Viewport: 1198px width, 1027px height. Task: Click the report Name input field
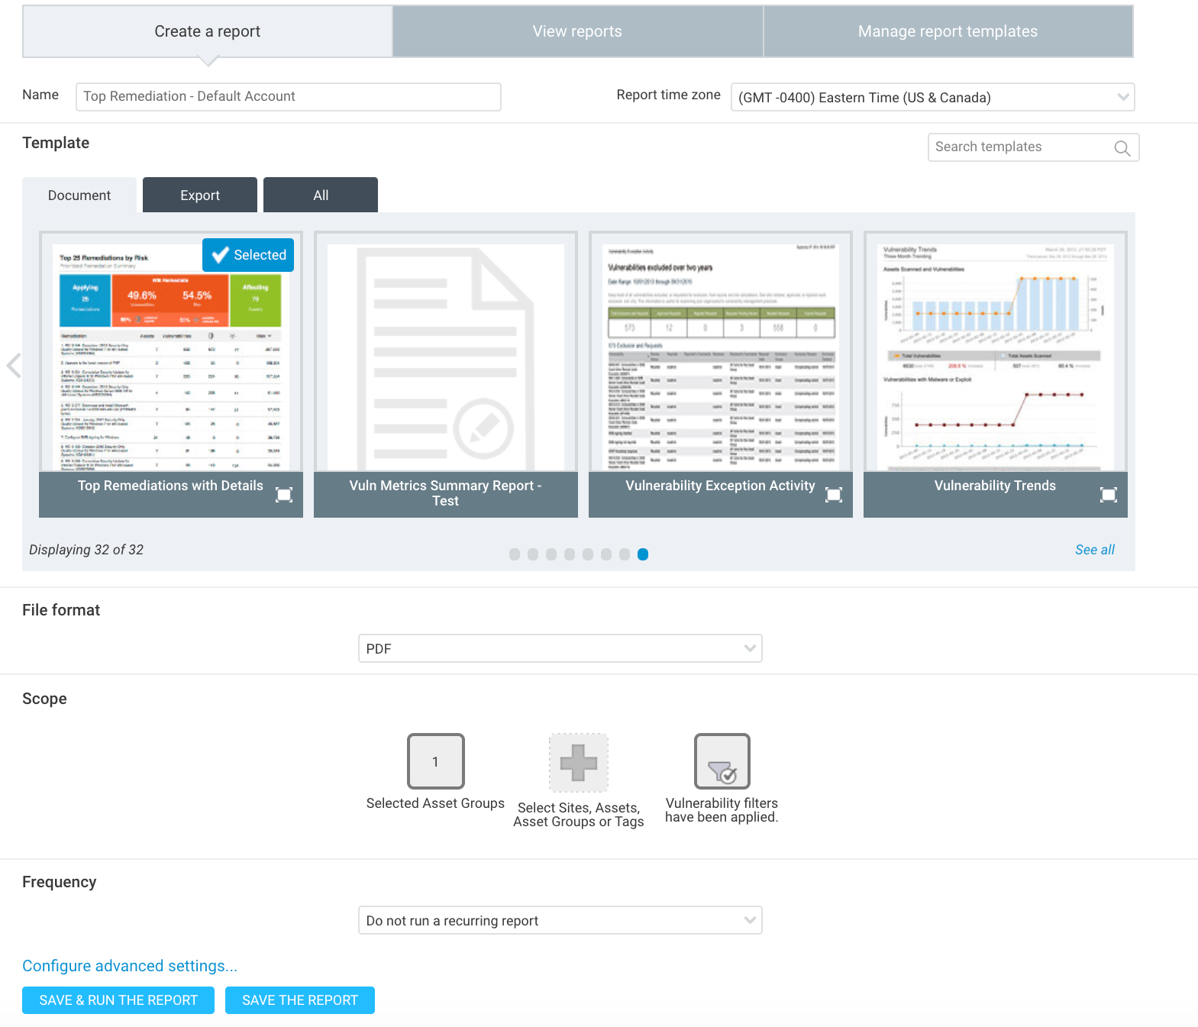click(288, 97)
